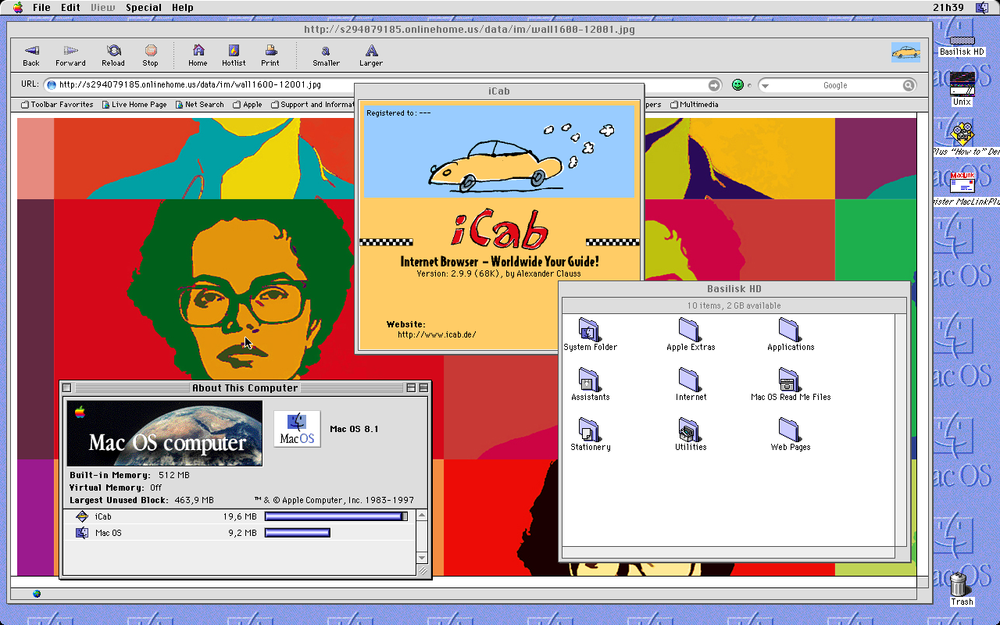1000x625 pixels.
Task: Make text smaller with the Smaller icon
Action: click(x=326, y=55)
